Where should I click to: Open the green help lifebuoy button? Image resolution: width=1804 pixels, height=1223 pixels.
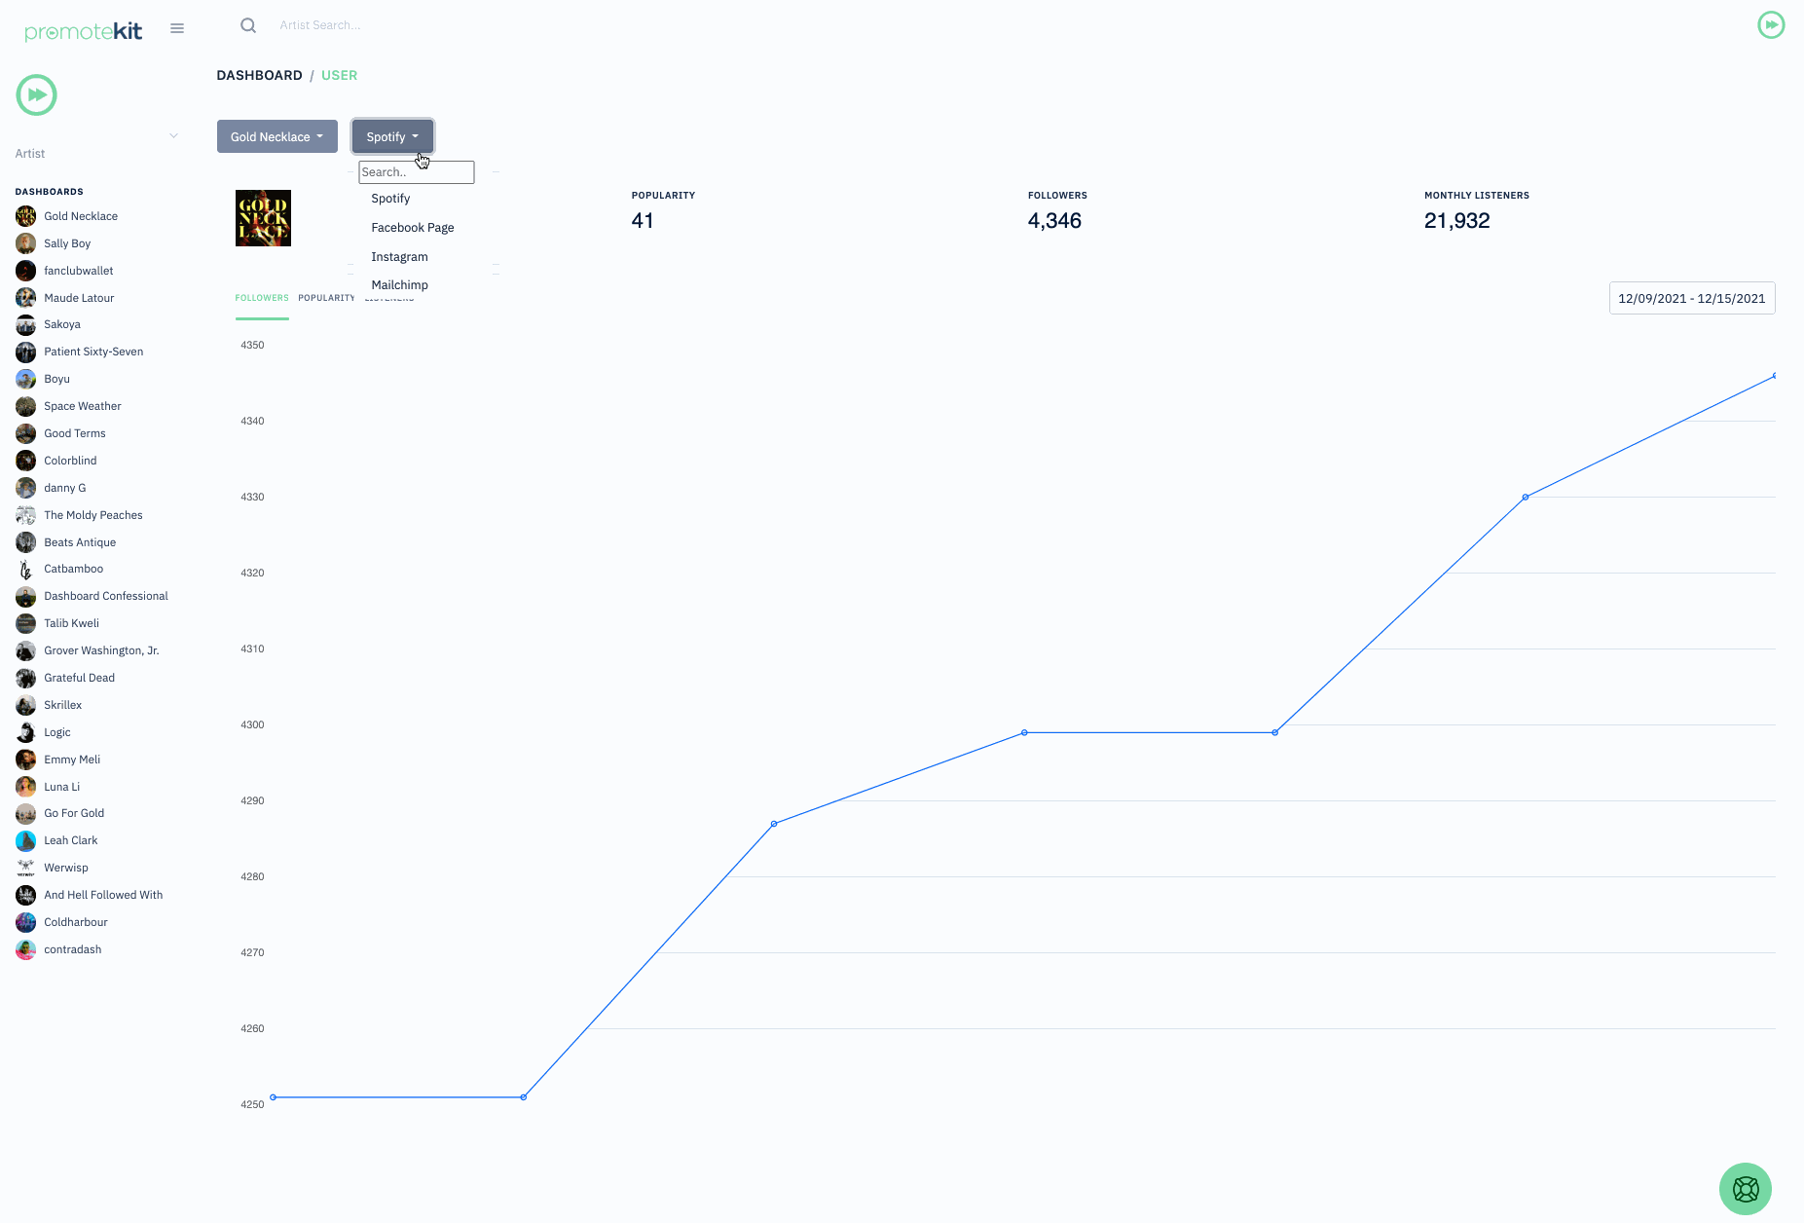tap(1746, 1189)
